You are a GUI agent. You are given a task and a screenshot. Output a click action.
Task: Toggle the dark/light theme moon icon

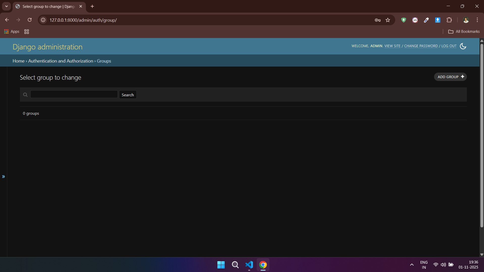coord(463,46)
